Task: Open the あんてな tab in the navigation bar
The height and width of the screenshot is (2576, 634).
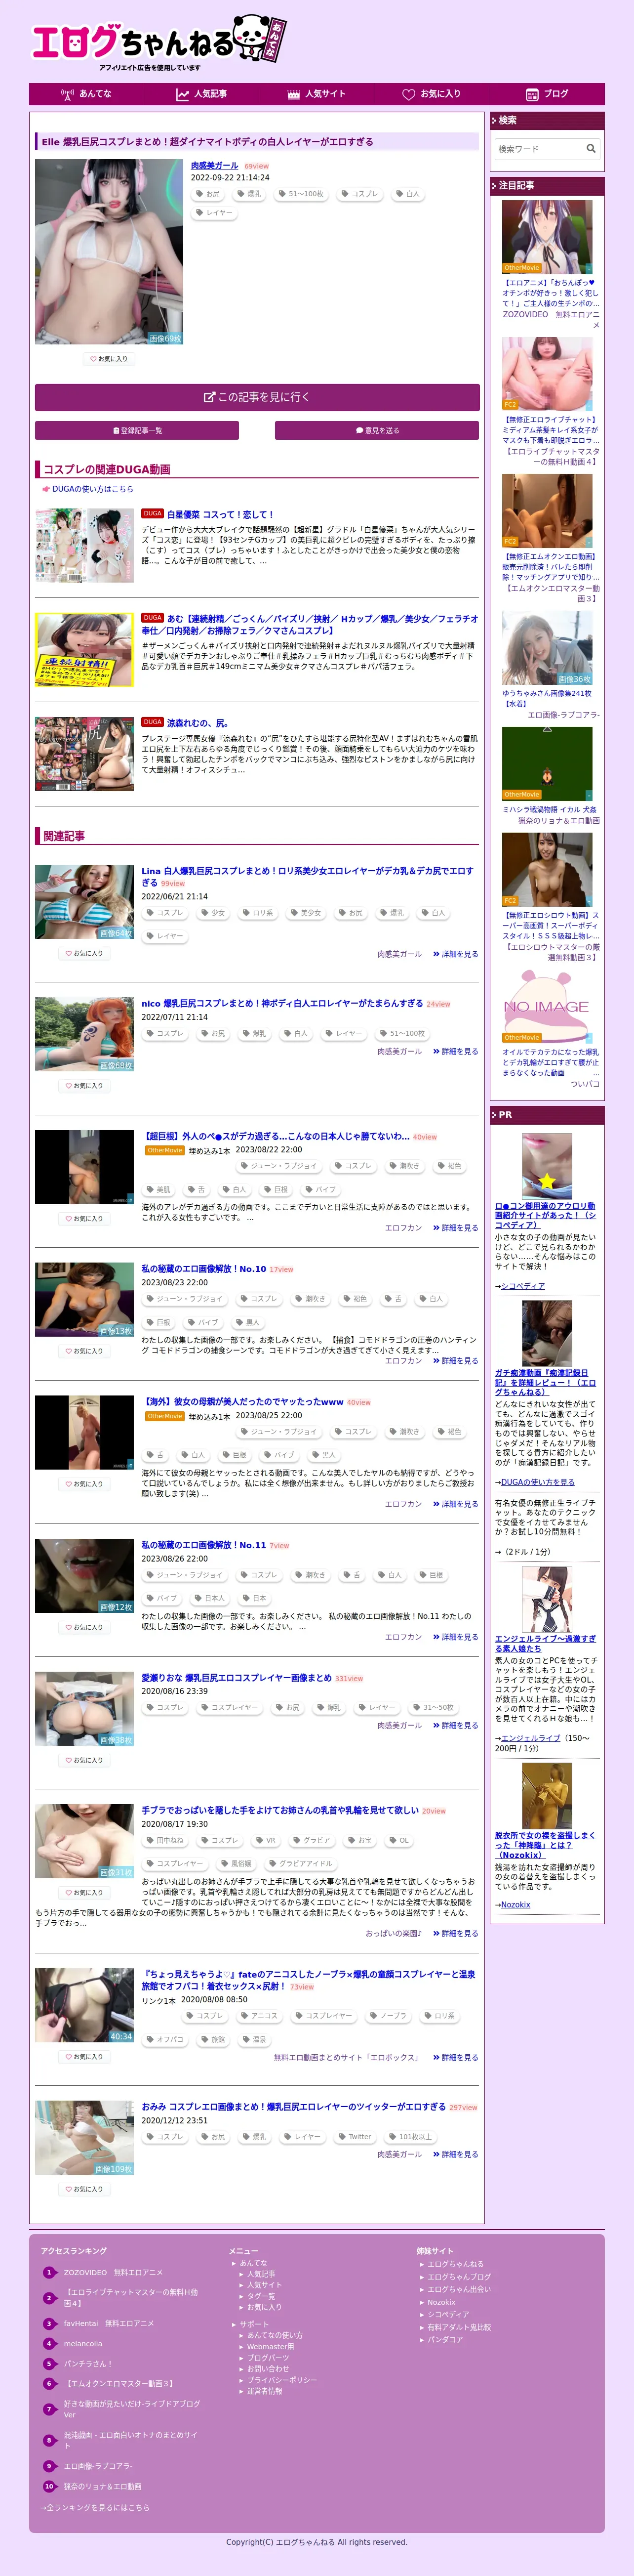Action: click(x=87, y=94)
